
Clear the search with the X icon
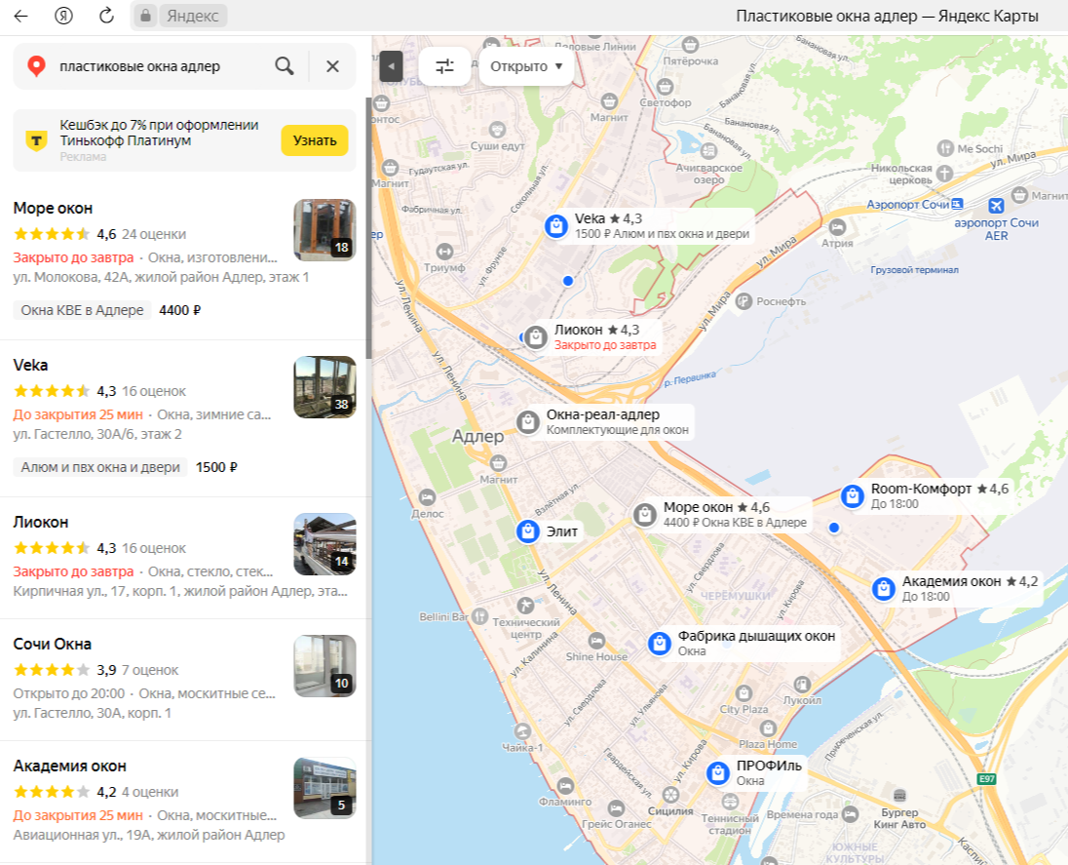click(x=332, y=66)
